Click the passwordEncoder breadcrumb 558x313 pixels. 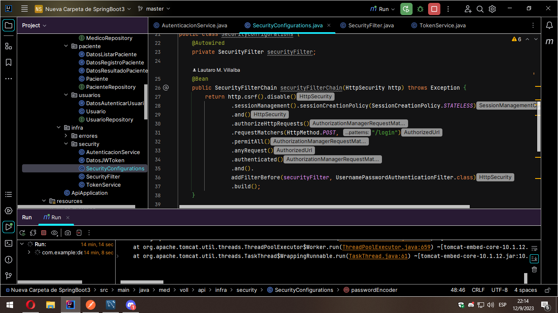tap(371, 290)
